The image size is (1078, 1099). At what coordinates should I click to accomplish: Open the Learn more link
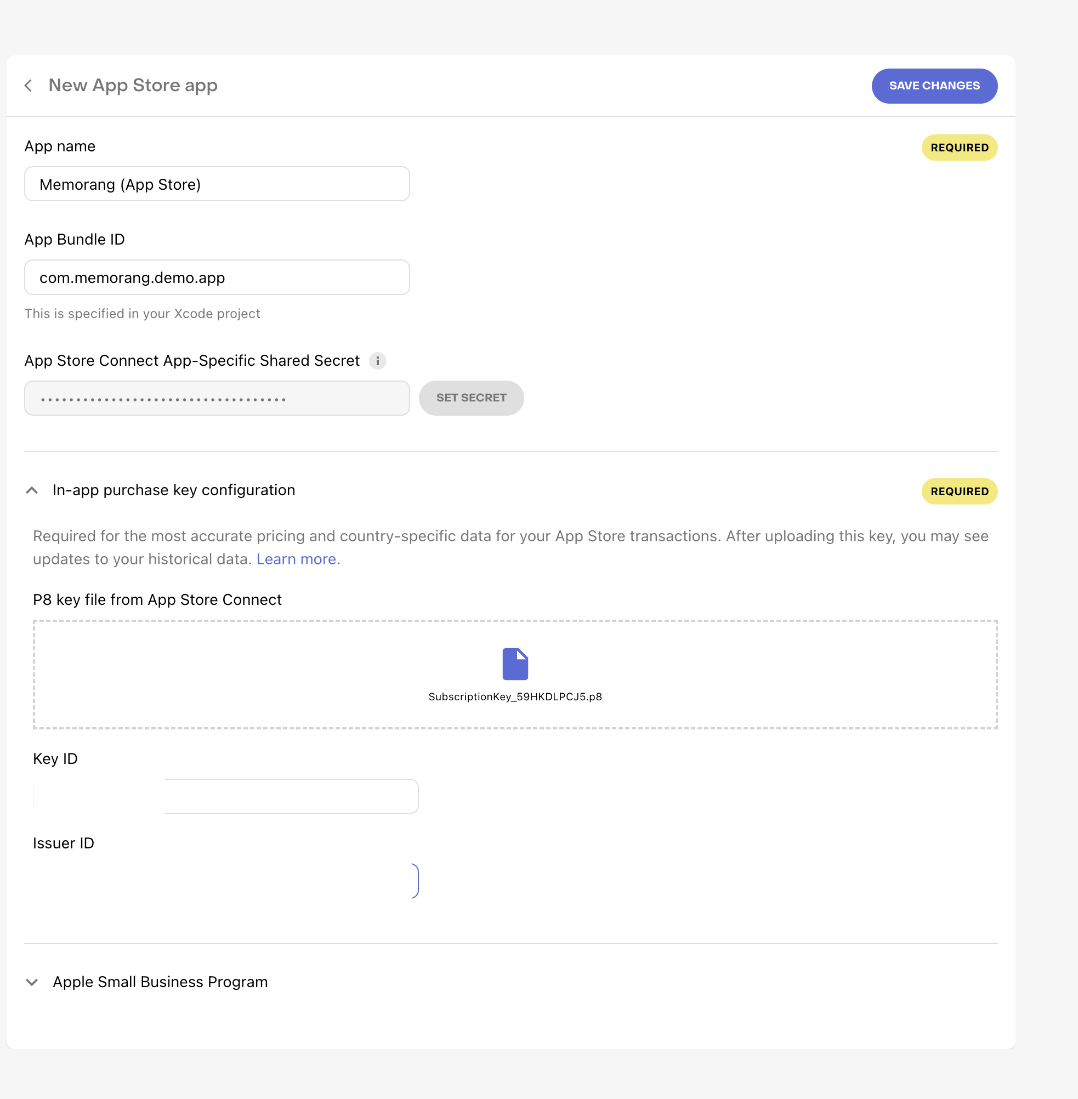298,559
